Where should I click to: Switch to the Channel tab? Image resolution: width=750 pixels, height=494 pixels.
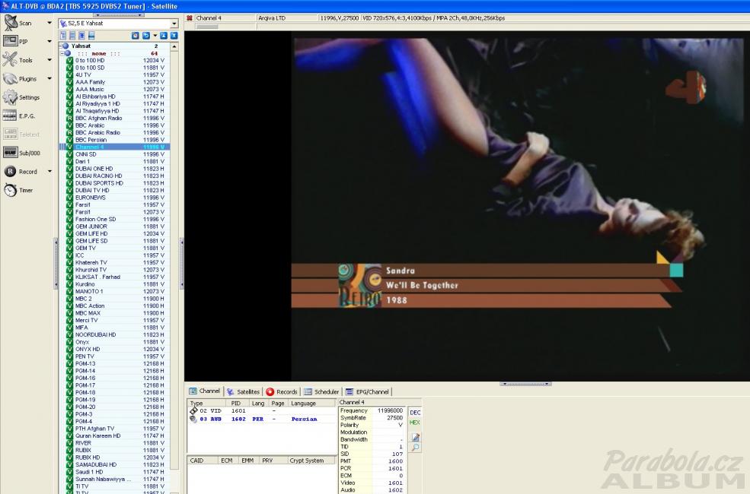pos(205,391)
